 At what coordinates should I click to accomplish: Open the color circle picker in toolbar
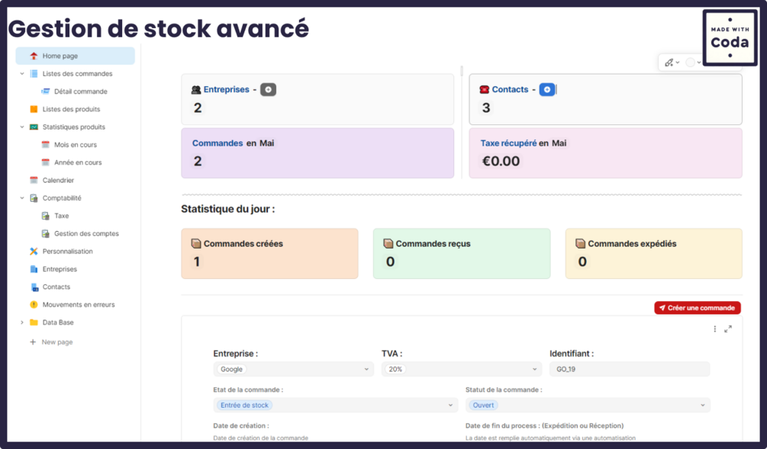coord(691,63)
